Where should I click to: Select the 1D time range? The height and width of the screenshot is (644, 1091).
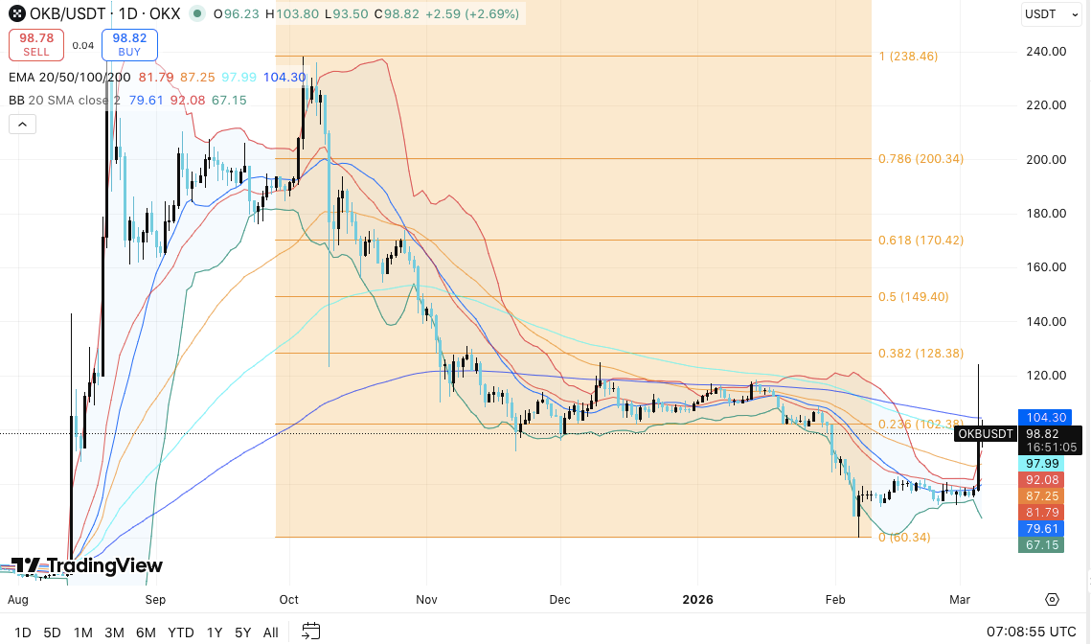click(23, 632)
